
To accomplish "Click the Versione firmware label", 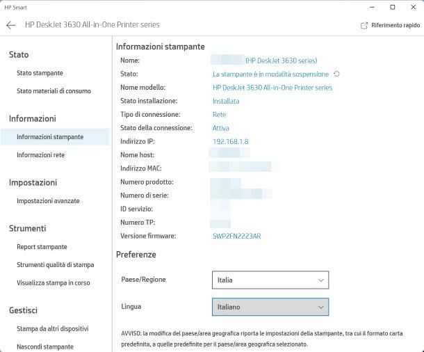I will [148, 236].
